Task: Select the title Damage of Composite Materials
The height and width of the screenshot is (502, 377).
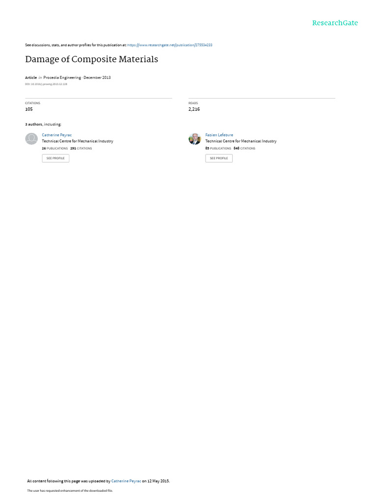Action: pyautogui.click(x=92, y=59)
